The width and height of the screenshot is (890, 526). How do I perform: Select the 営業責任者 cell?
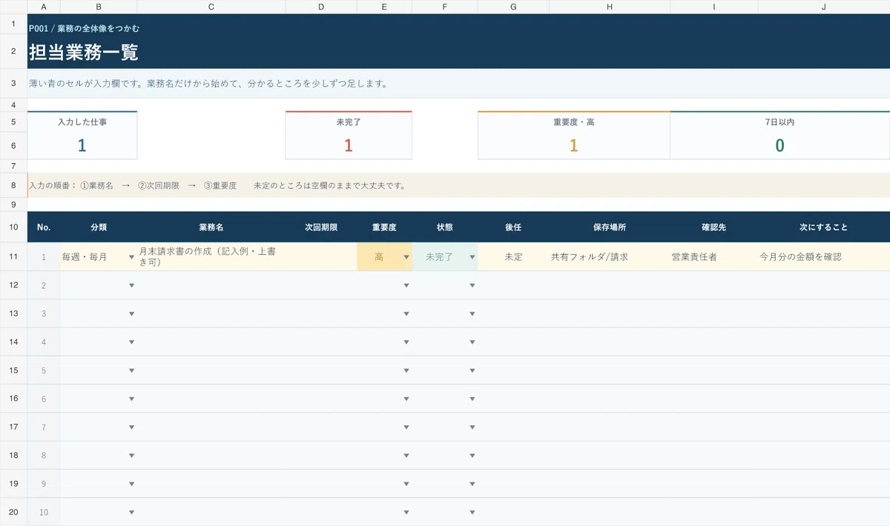pos(714,257)
